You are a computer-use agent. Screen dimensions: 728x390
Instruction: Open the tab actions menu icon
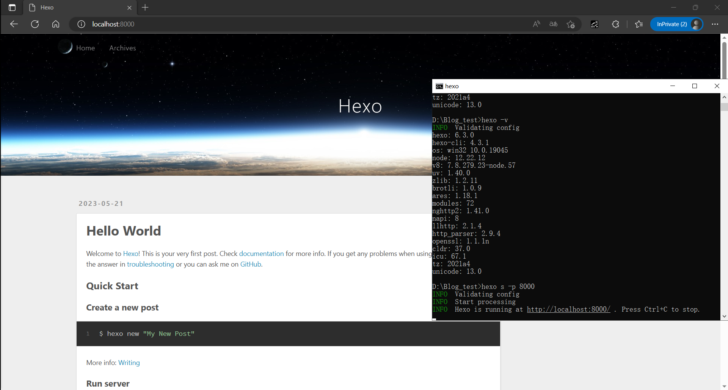(x=12, y=8)
